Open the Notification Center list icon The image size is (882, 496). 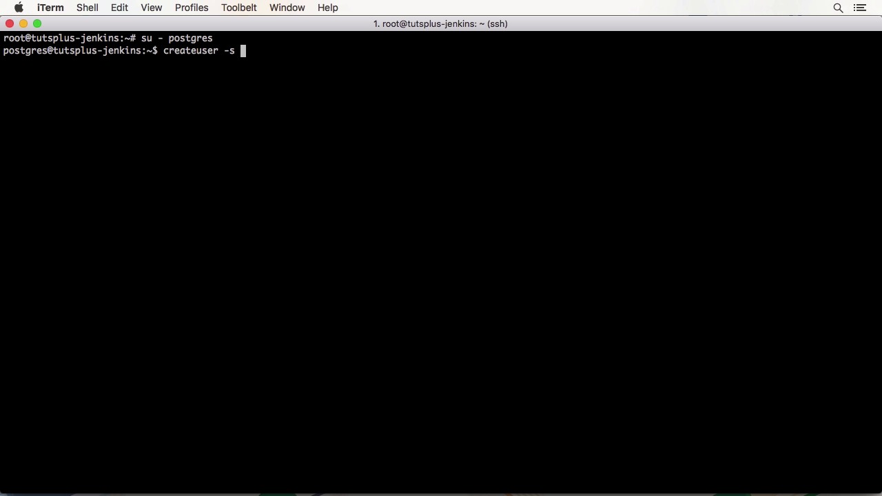[x=859, y=8]
